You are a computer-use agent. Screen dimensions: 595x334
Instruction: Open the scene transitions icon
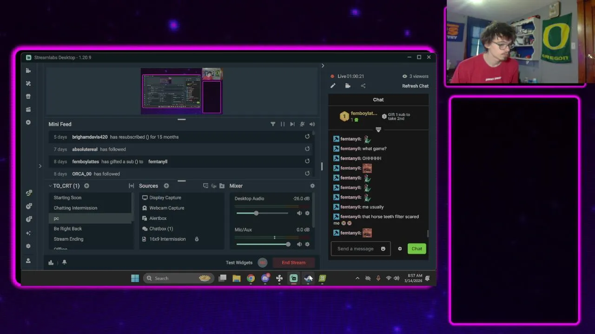[132, 186]
